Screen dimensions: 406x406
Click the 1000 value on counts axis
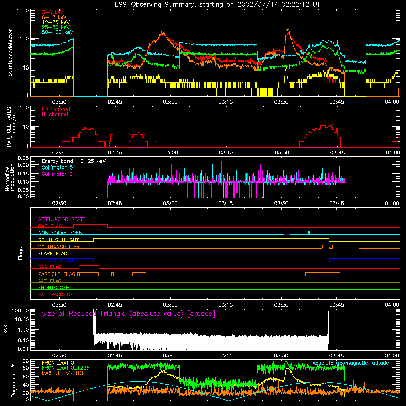coord(22,11)
